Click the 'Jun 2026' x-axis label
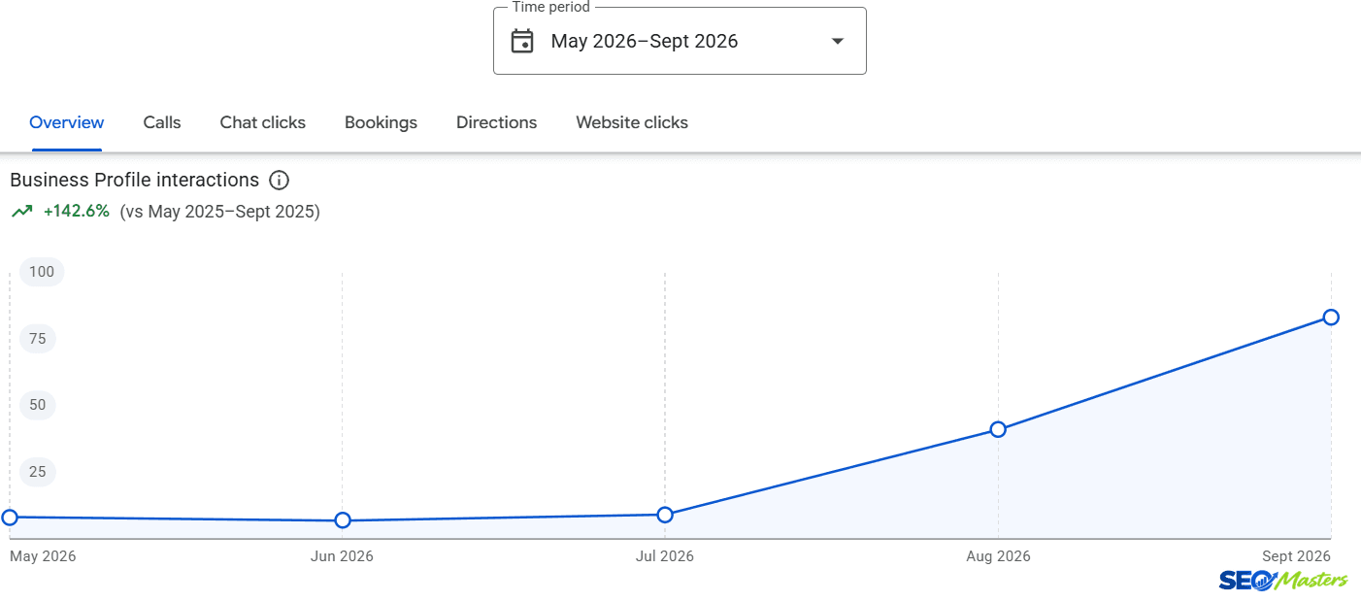 click(342, 556)
